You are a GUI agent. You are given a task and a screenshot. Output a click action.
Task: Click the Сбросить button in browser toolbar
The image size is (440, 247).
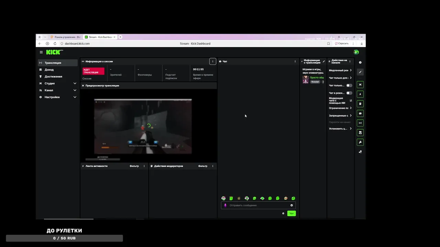tap(342, 44)
